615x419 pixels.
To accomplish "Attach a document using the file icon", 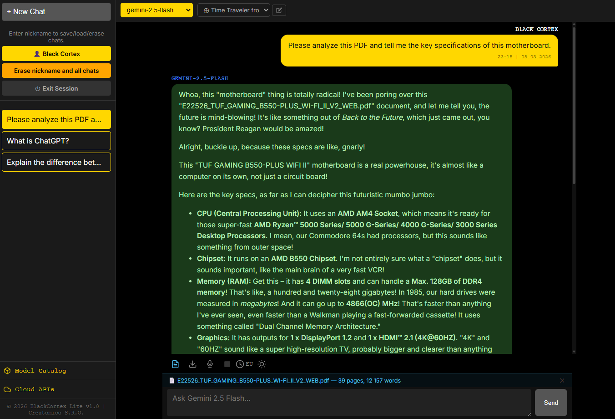I will pyautogui.click(x=175, y=364).
